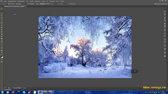Image resolution: width=168 pixels, height=94 pixels.
Task: Toggle Quick Mask mode
Action: [2, 60]
